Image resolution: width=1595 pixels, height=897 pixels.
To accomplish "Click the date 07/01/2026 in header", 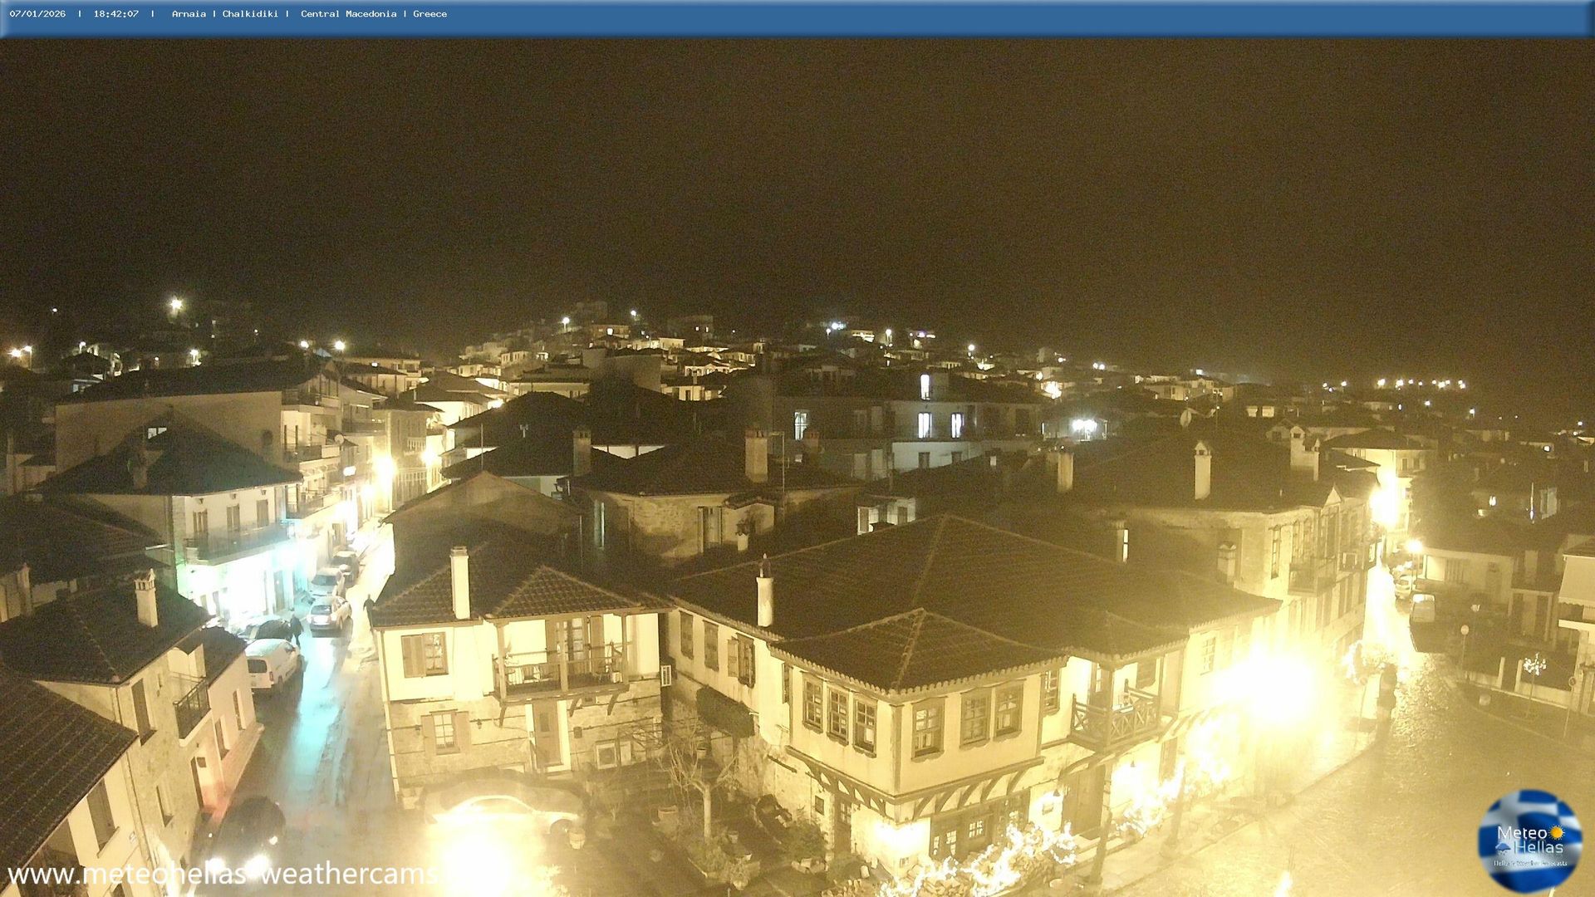I will (37, 14).
